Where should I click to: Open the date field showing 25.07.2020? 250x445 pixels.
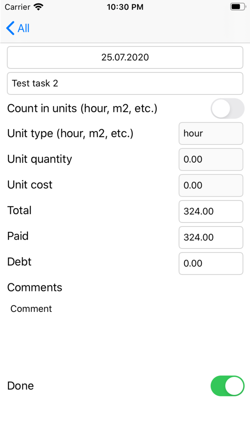(x=125, y=57)
